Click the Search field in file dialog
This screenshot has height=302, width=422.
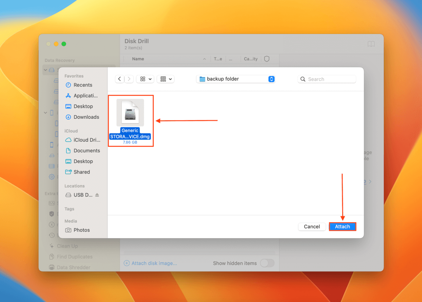click(327, 79)
